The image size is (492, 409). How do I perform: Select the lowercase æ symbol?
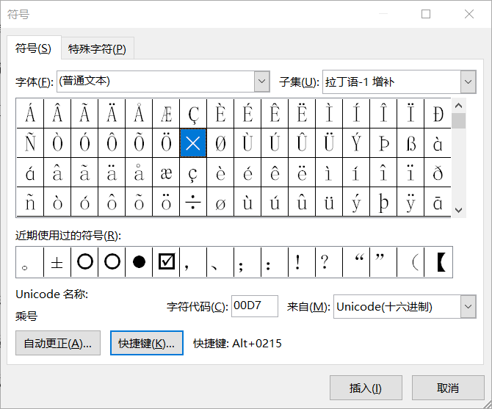click(x=166, y=173)
